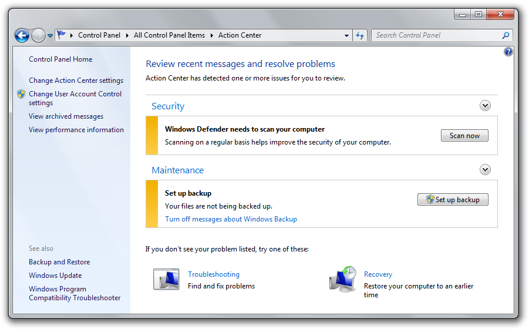Click the Action Center flag icon in address bar
529x329 pixels.
(x=62, y=35)
